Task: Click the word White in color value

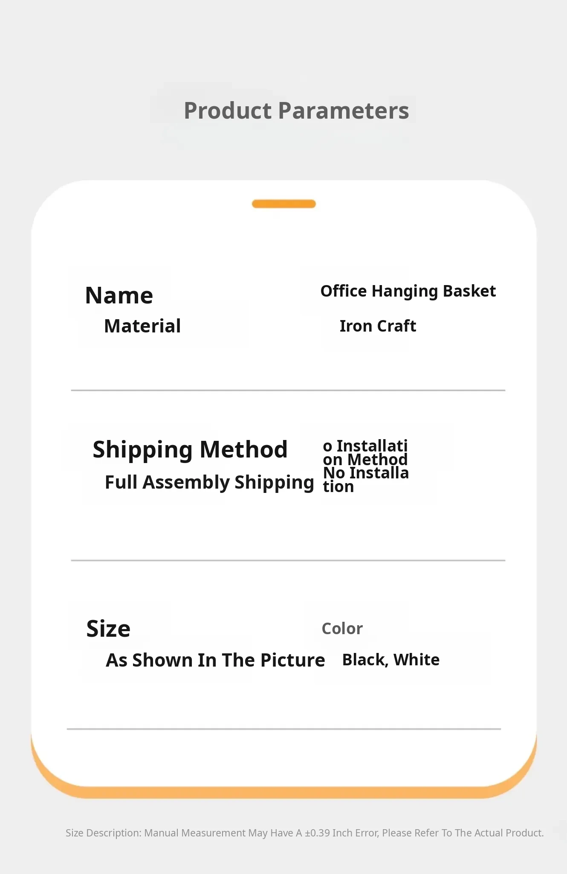Action: (x=417, y=660)
